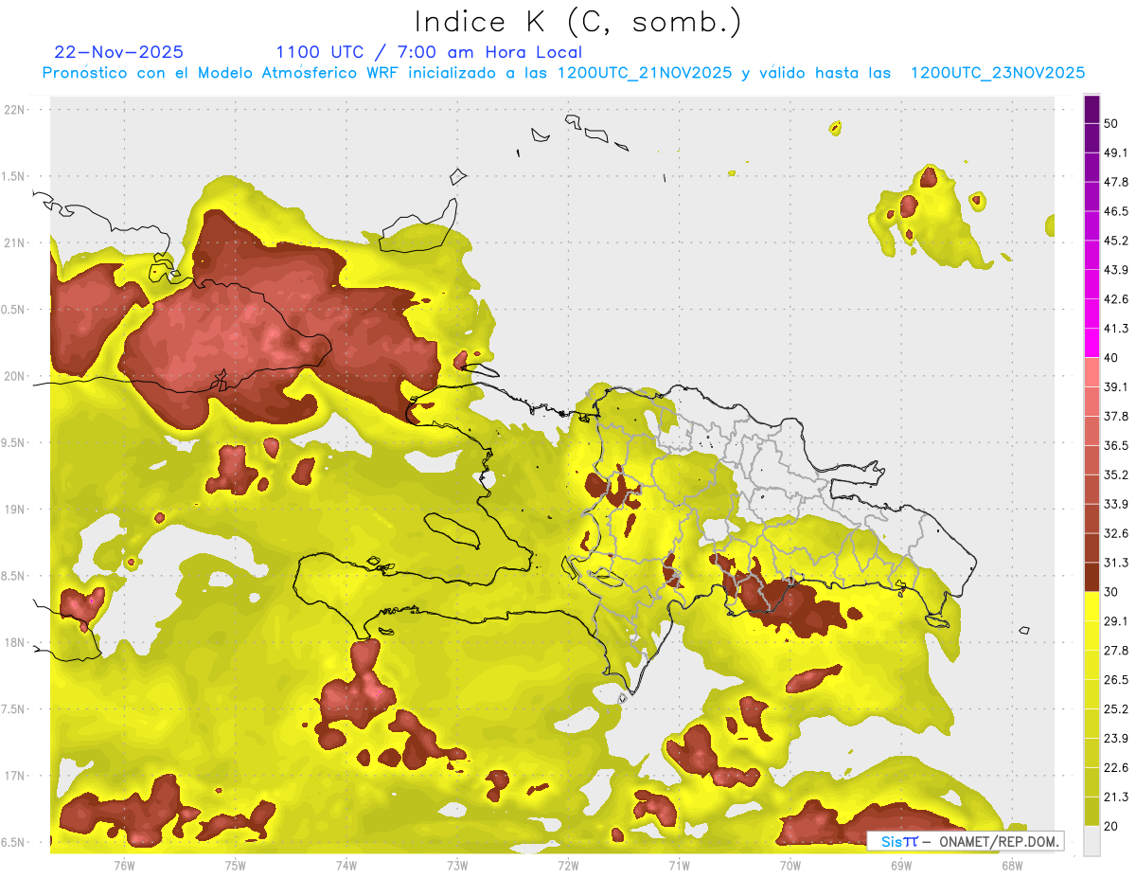Click the colorbar value '42.6'
Screen dimensions: 1136x878
tap(1116, 299)
